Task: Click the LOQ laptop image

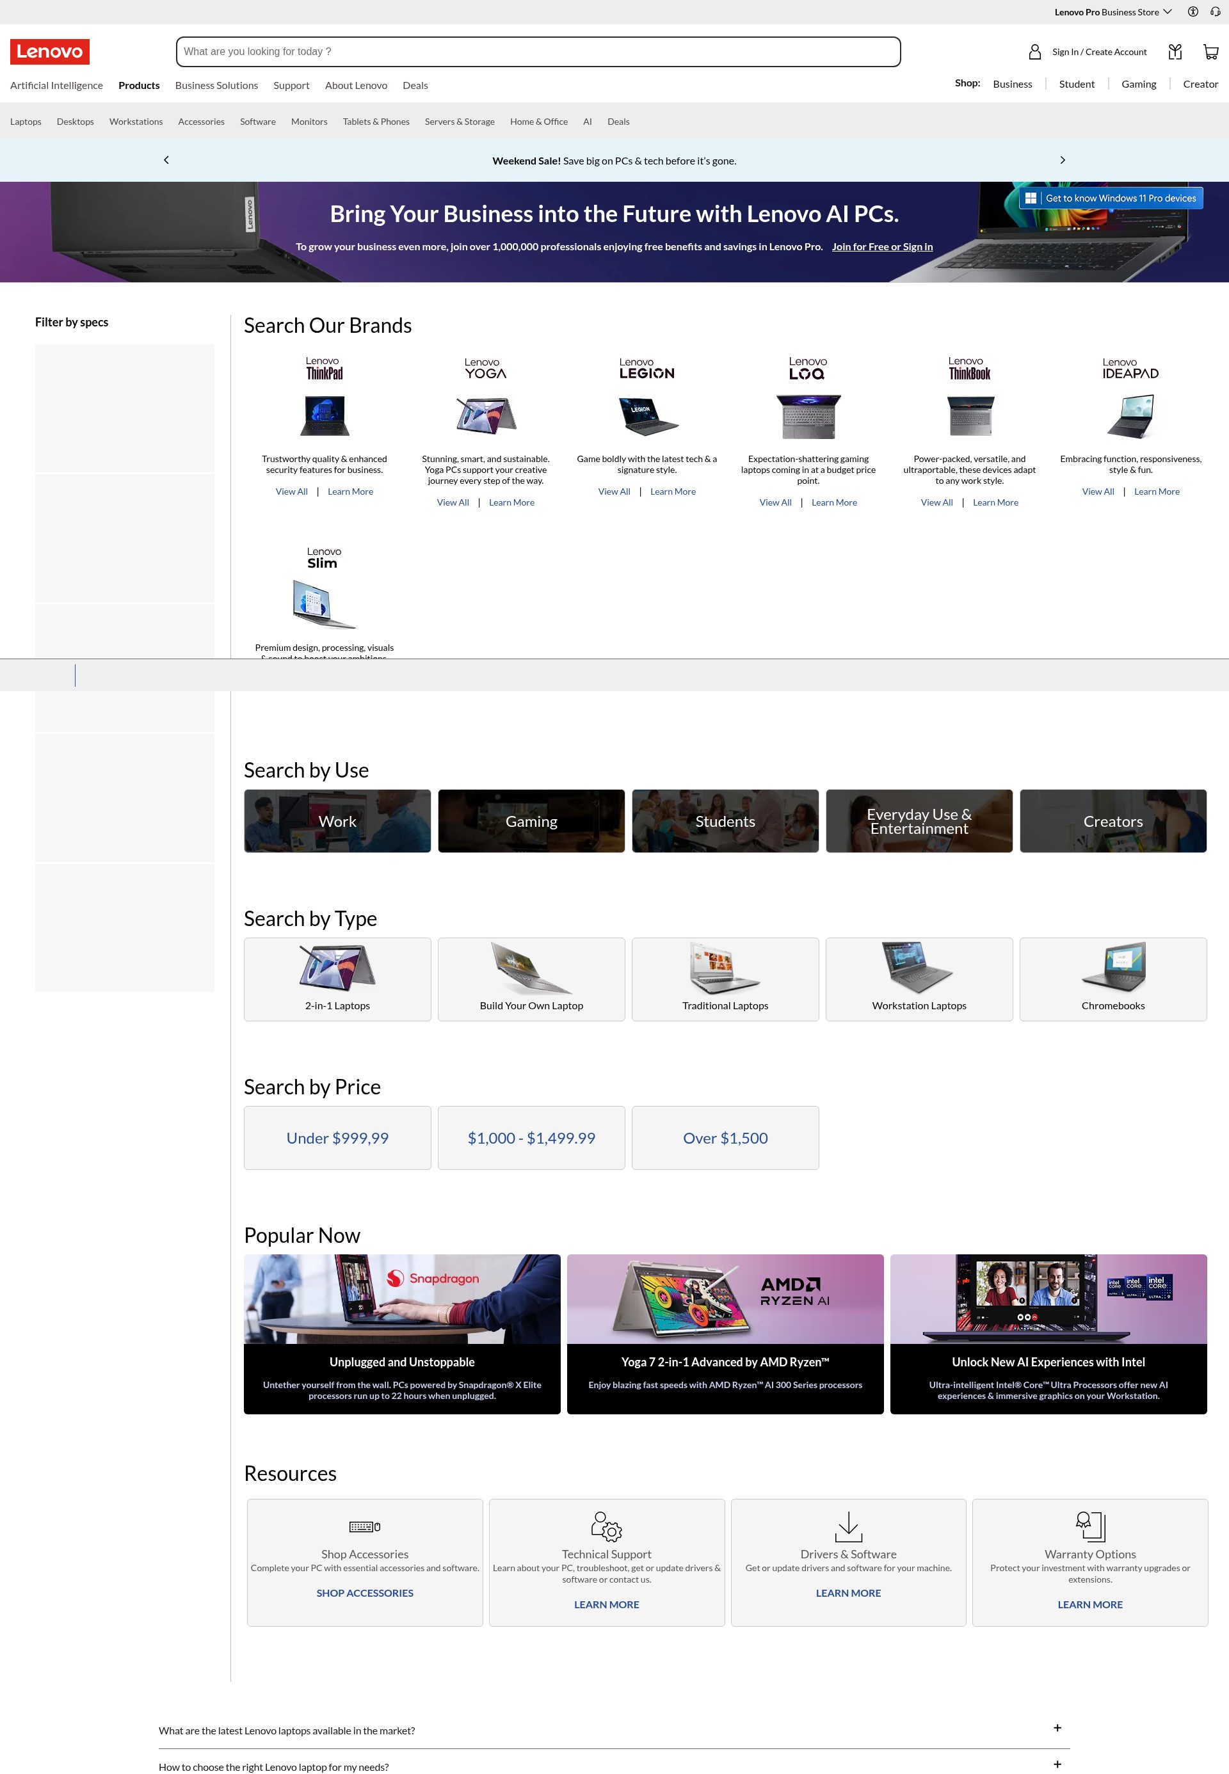Action: (x=808, y=416)
